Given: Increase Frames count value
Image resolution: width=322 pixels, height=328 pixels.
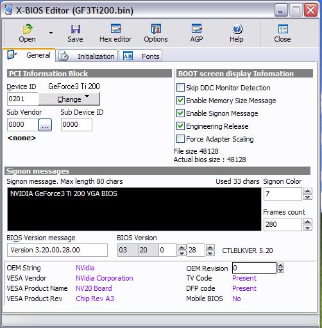Looking at the screenshot, I should click(308, 222).
